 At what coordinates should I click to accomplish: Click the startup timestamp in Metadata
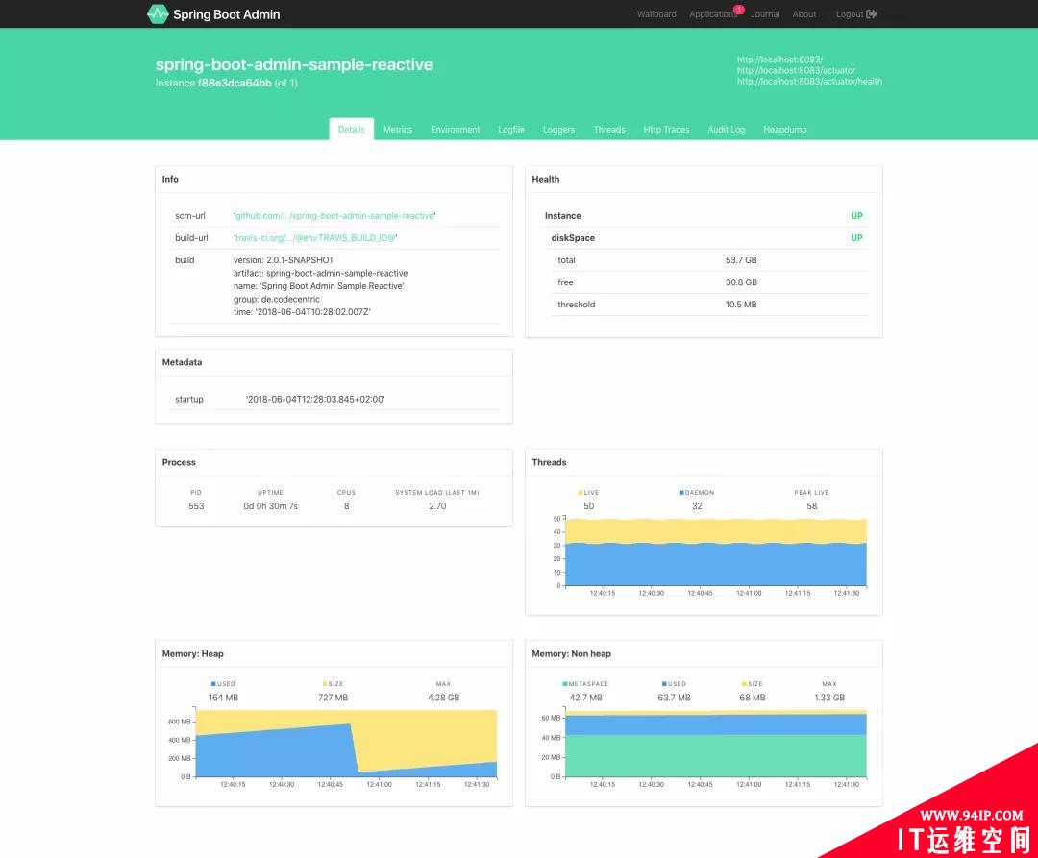click(x=315, y=399)
